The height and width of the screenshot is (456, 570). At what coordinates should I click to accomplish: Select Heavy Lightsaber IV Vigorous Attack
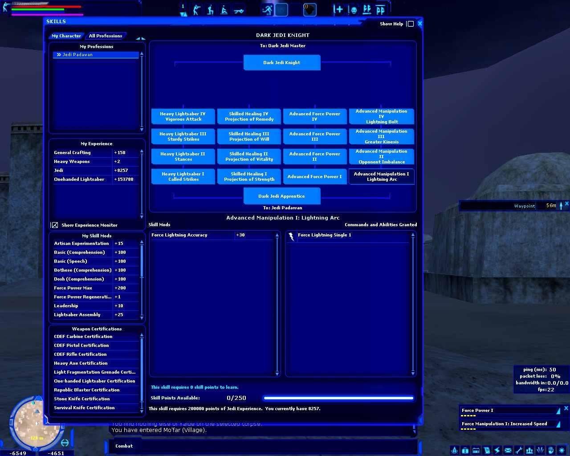point(183,117)
